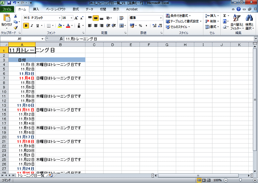
Task: Select the Format Painter brush icon
Action: point(15,27)
